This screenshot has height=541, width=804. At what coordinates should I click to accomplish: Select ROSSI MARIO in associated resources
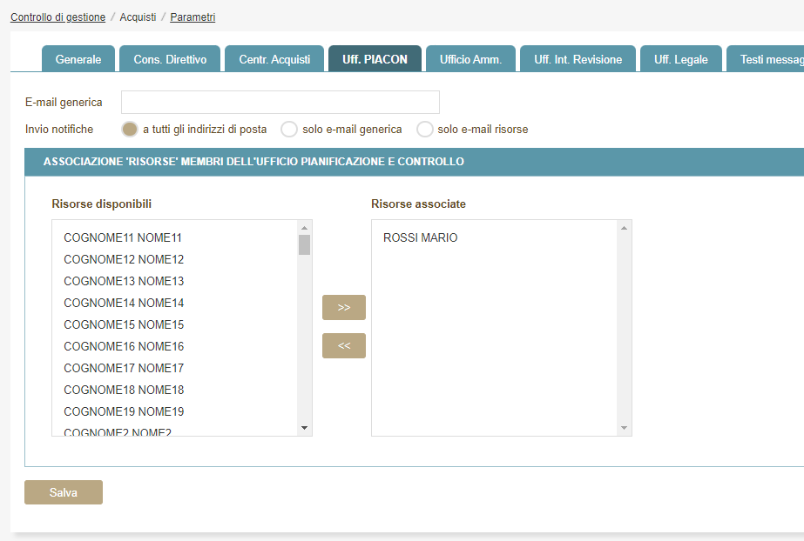click(x=420, y=238)
